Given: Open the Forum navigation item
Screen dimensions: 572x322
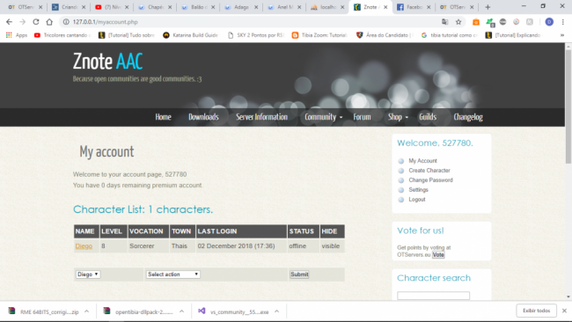Looking at the screenshot, I should pyautogui.click(x=362, y=117).
